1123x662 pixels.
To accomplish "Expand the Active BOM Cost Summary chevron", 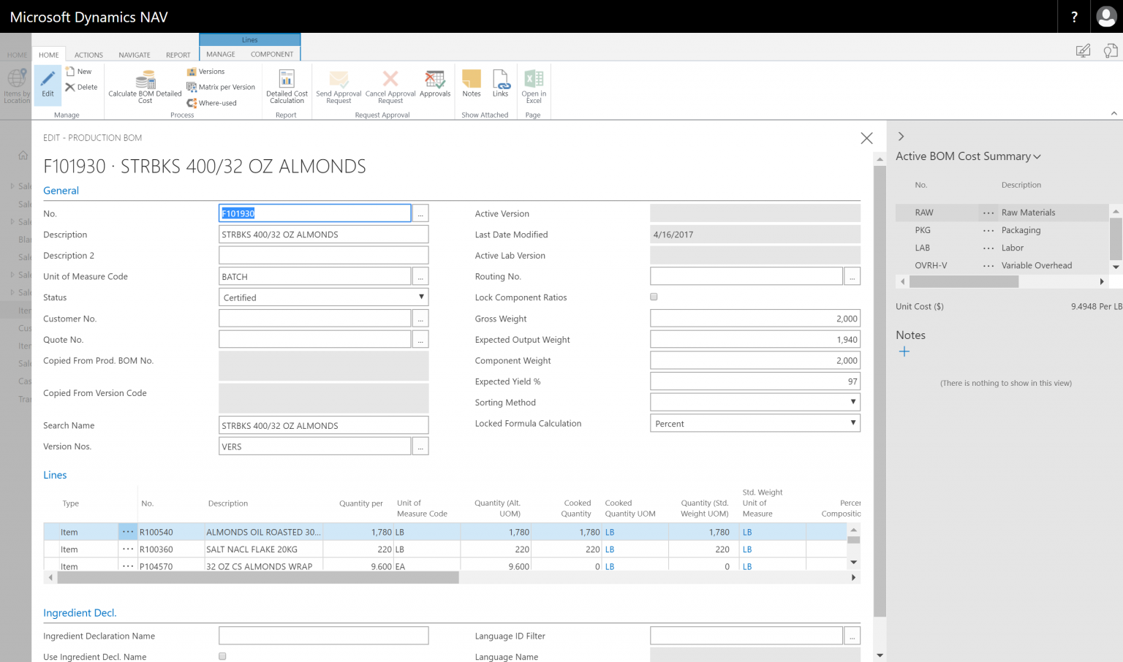I will [x=1037, y=156].
